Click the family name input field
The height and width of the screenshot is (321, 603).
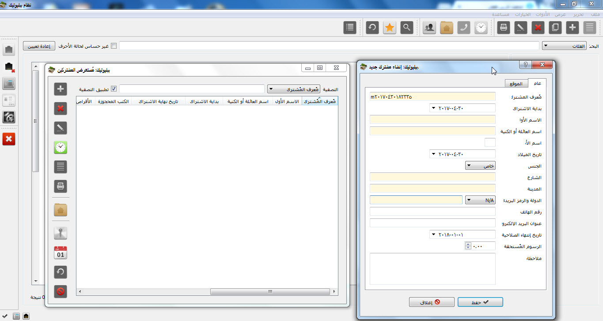click(x=432, y=131)
